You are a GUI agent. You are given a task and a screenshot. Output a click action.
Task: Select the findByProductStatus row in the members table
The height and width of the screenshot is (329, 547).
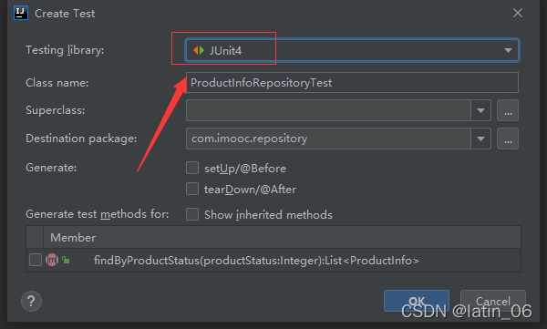(273, 260)
